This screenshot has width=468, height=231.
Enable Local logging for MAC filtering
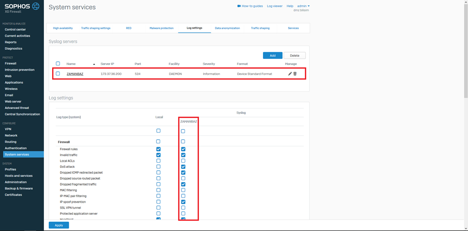tap(158, 190)
